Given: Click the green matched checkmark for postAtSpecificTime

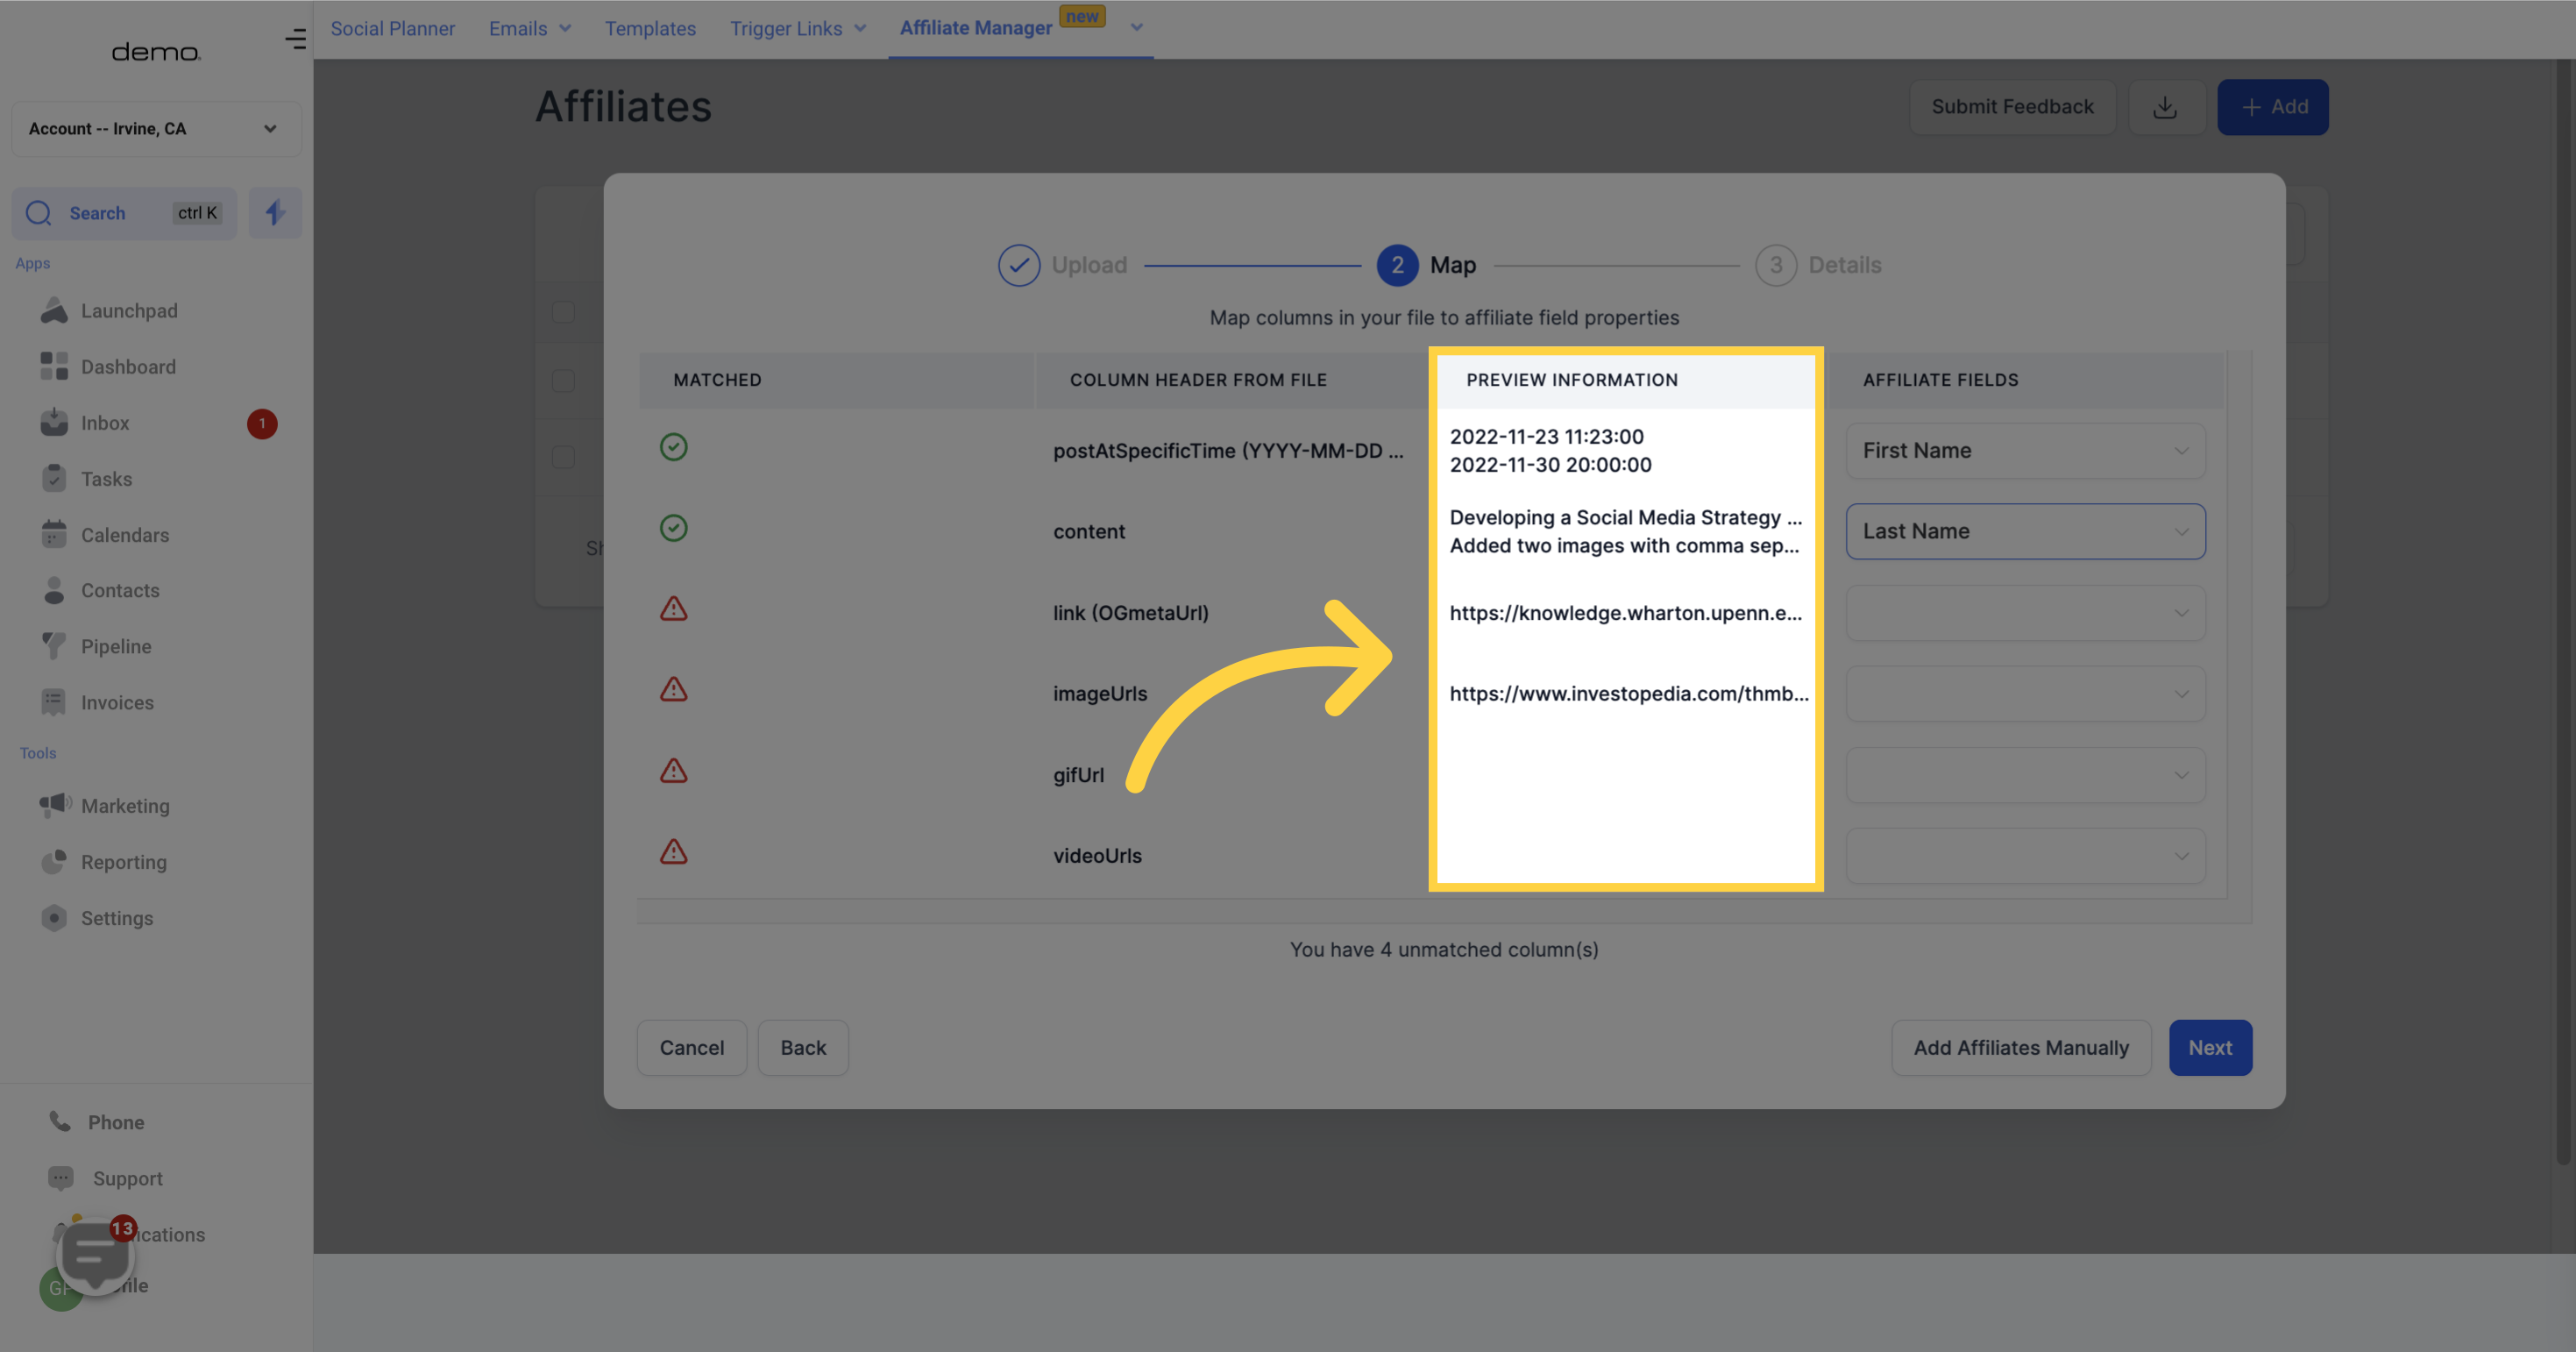Looking at the screenshot, I should tap(674, 447).
